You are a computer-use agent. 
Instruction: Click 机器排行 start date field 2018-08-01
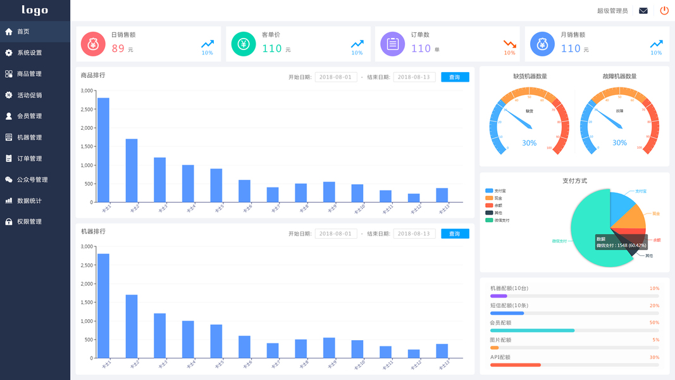click(x=336, y=234)
